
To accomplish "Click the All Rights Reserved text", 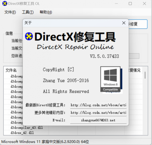I will coord(66,91).
